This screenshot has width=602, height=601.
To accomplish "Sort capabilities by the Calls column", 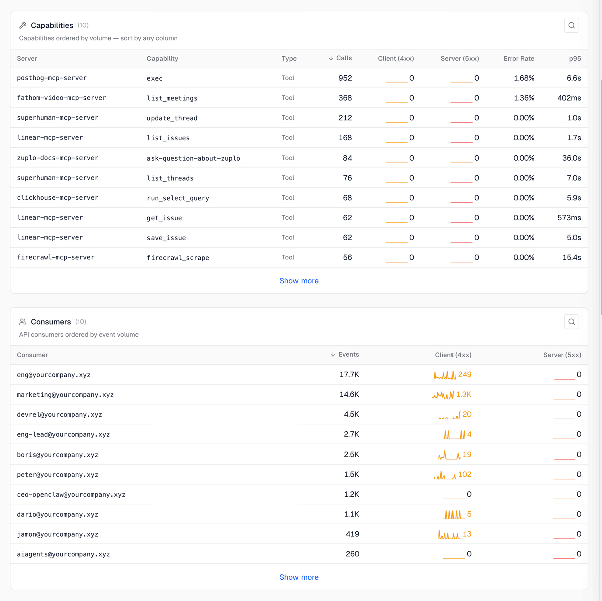I will click(x=340, y=58).
